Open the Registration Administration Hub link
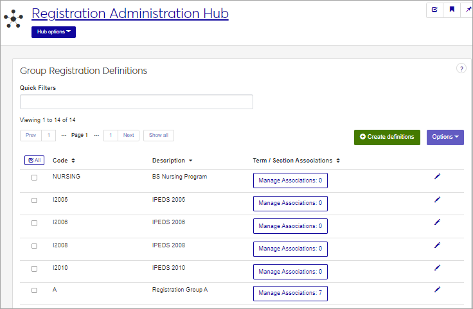The image size is (473, 309). 130,13
